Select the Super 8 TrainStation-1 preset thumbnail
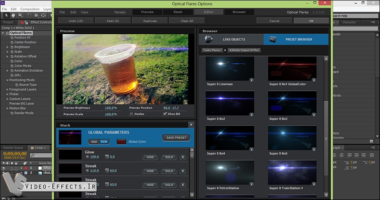The height and width of the screenshot is (200, 380). tap(292, 172)
